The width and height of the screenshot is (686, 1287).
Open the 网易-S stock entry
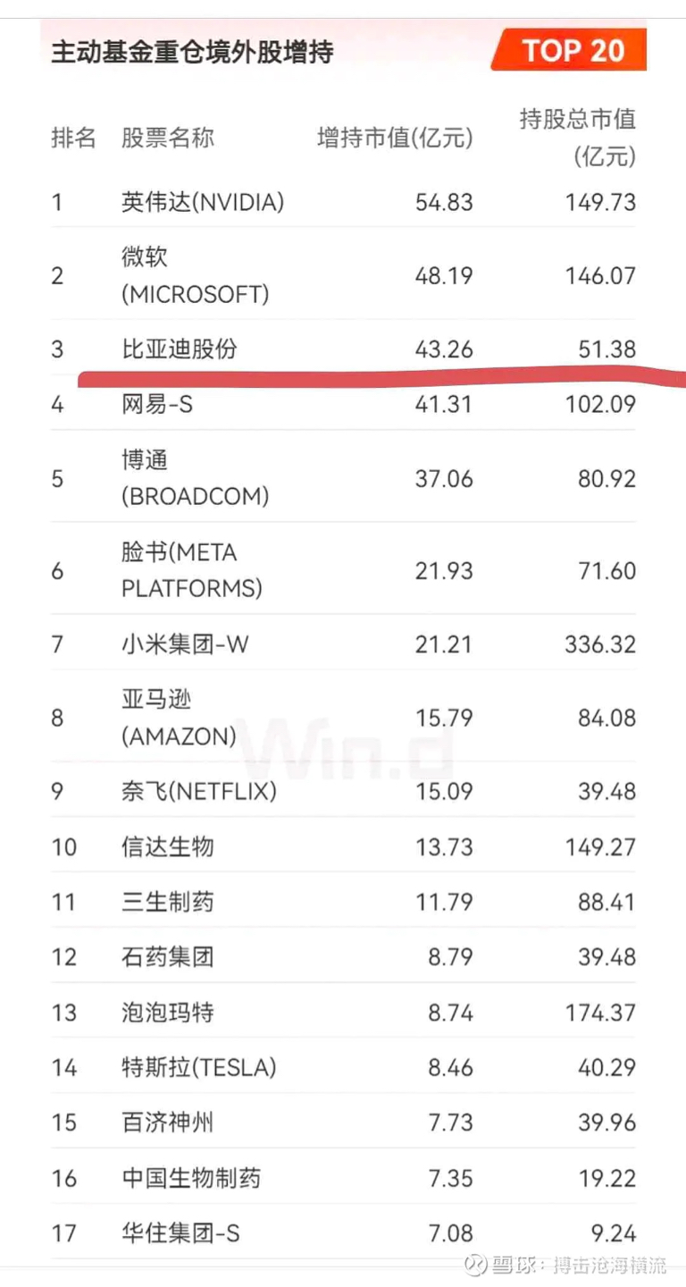tap(157, 404)
